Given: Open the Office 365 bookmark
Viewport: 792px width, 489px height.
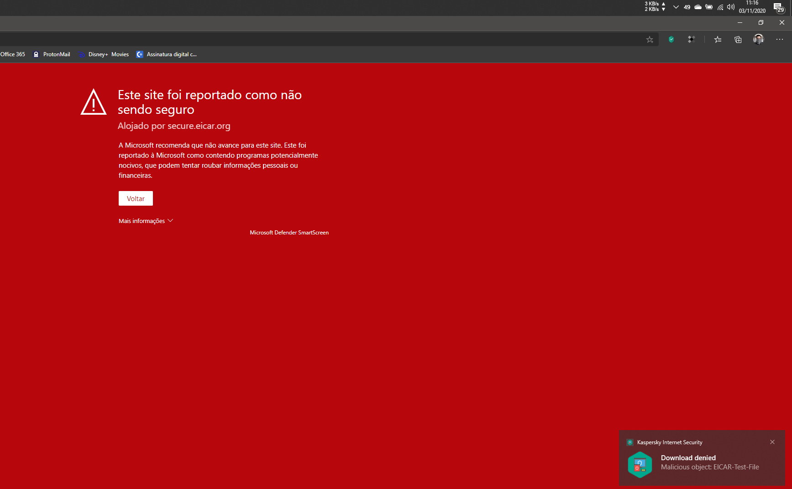Looking at the screenshot, I should [13, 54].
